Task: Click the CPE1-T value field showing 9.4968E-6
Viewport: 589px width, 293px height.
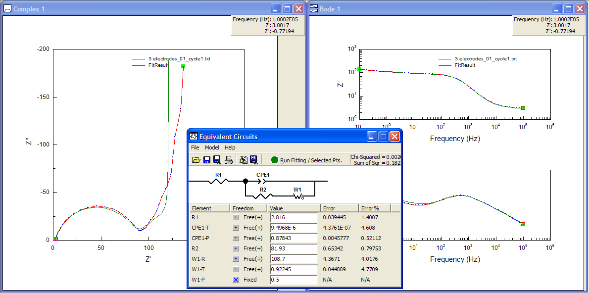Action: coord(294,228)
